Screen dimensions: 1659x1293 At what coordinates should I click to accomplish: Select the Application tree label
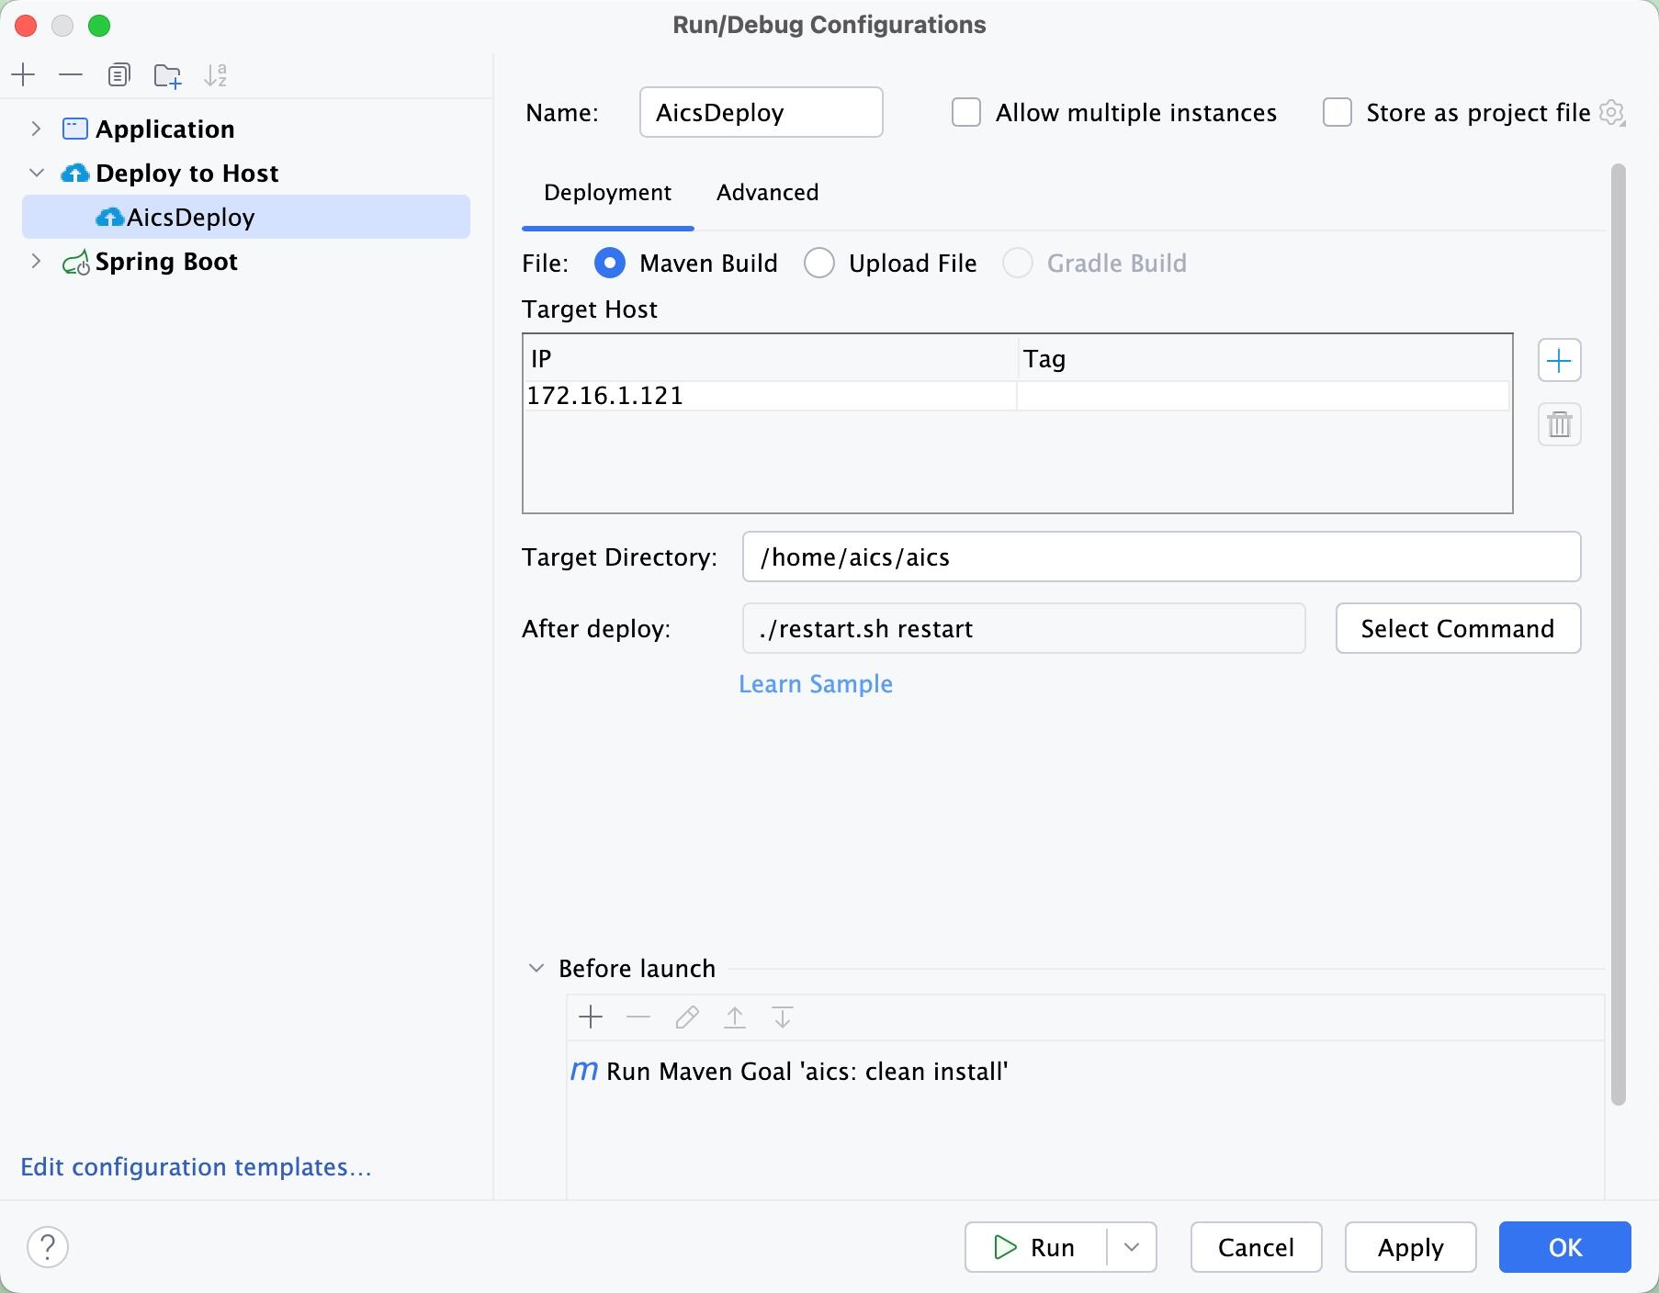click(x=165, y=129)
